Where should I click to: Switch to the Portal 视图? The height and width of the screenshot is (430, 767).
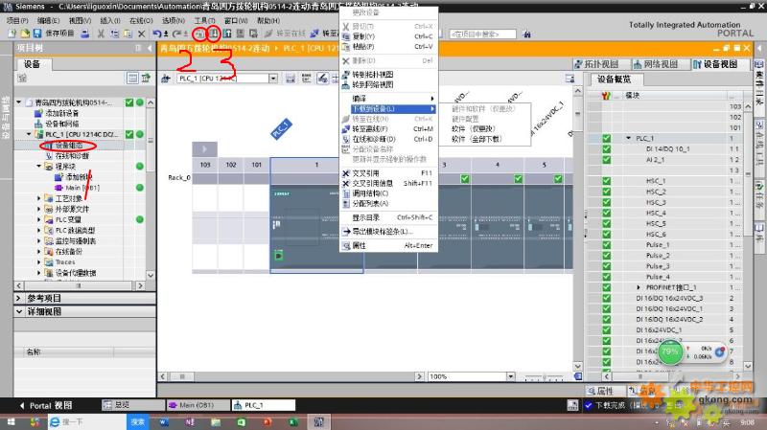click(x=45, y=405)
